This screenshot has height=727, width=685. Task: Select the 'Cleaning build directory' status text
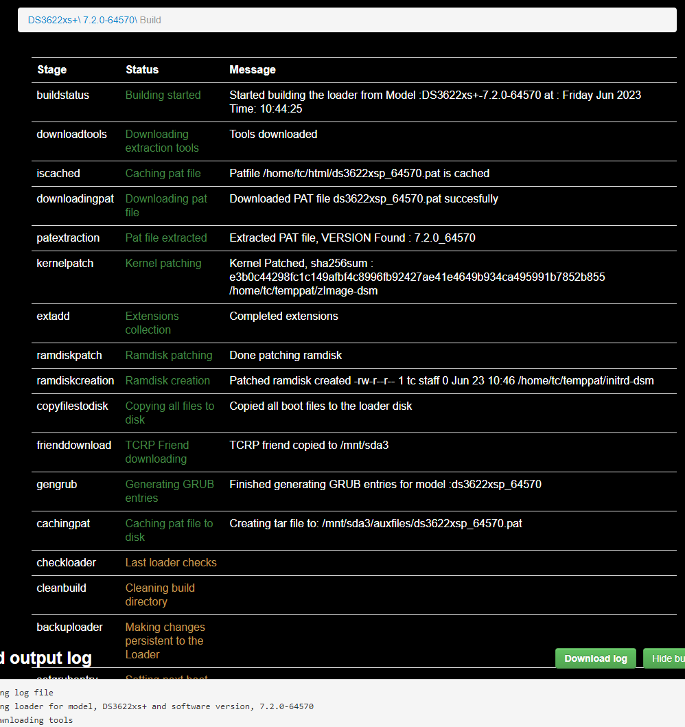pos(160,595)
